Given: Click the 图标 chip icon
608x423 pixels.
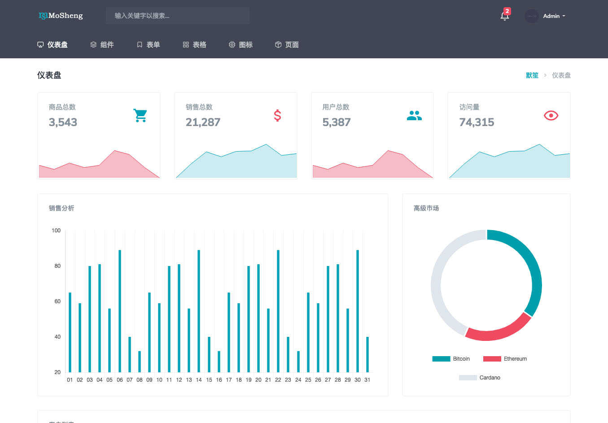Looking at the screenshot, I should point(232,45).
